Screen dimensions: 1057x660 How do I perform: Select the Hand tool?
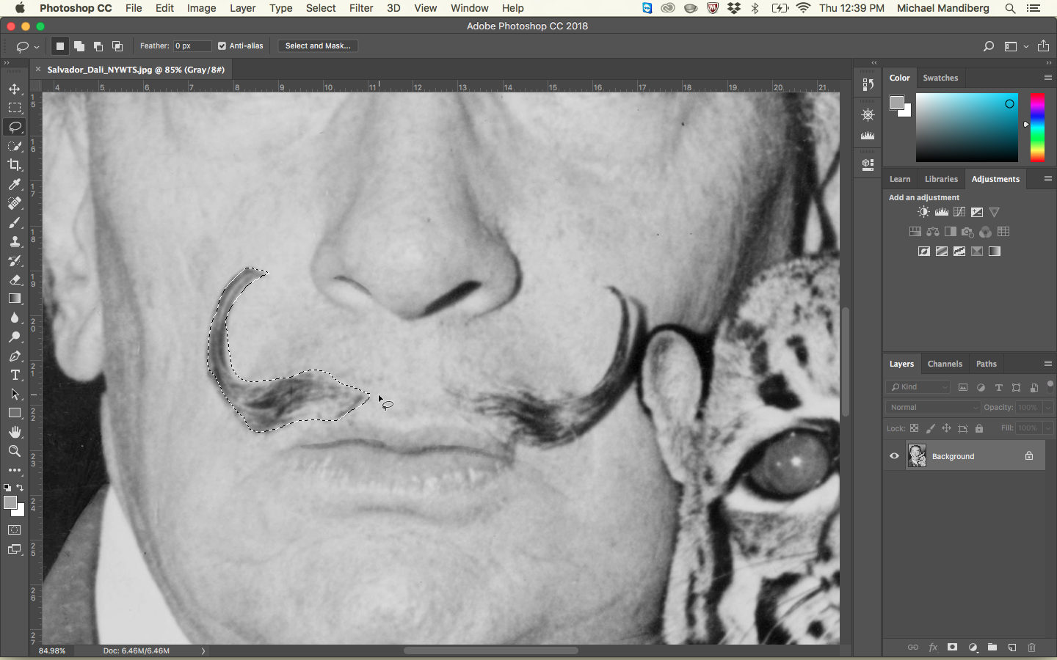tap(15, 432)
